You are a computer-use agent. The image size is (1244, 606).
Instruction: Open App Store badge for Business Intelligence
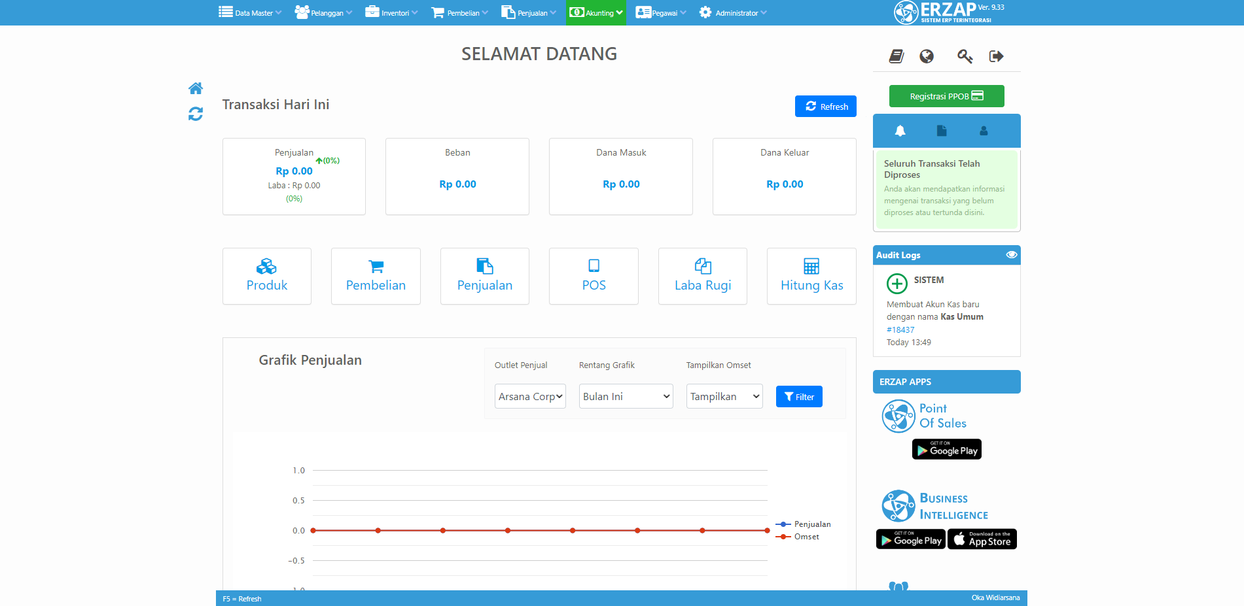(x=982, y=539)
